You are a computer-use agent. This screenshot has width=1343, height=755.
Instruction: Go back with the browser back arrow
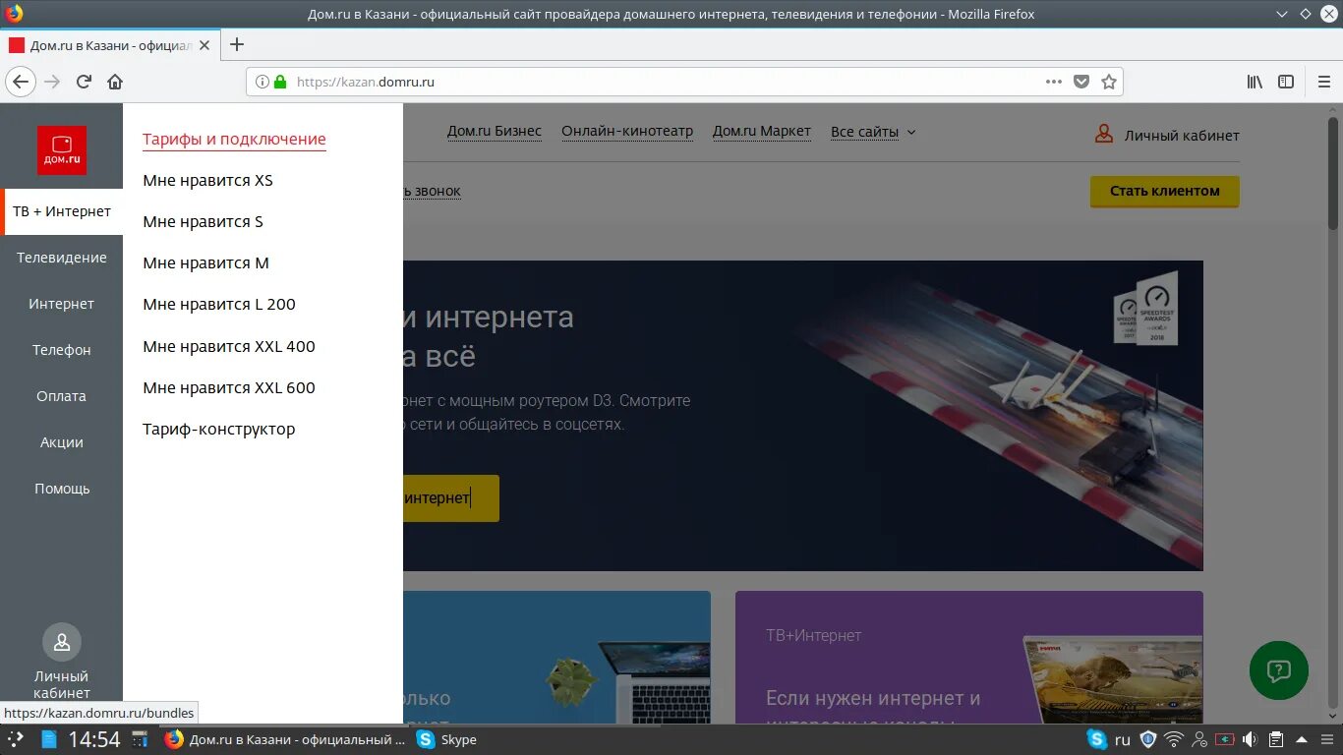pyautogui.click(x=21, y=82)
